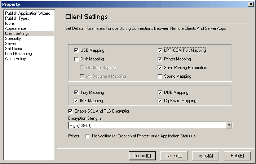Disable Printer Mapping checkbox

[x=160, y=59]
